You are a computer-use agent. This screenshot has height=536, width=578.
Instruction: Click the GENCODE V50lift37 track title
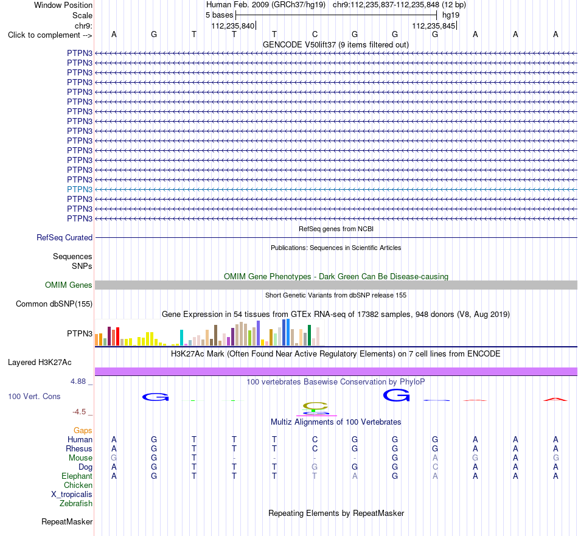[x=336, y=45]
